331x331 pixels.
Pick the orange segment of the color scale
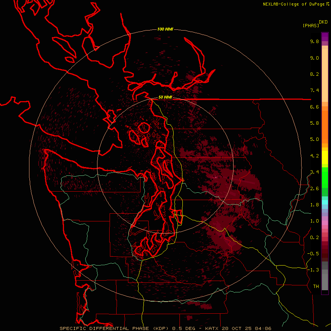pyautogui.click(x=325, y=127)
